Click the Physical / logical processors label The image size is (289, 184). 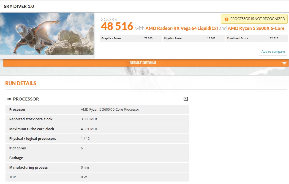tap(32, 139)
